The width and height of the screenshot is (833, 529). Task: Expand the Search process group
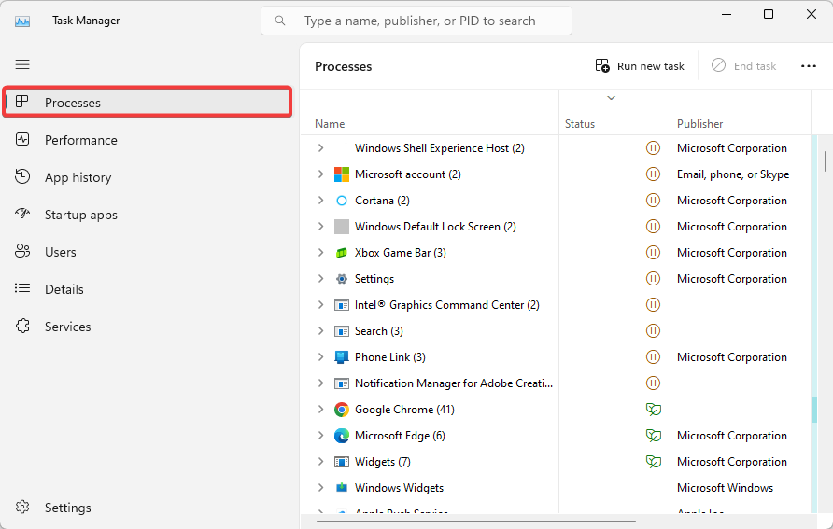pyautogui.click(x=320, y=331)
